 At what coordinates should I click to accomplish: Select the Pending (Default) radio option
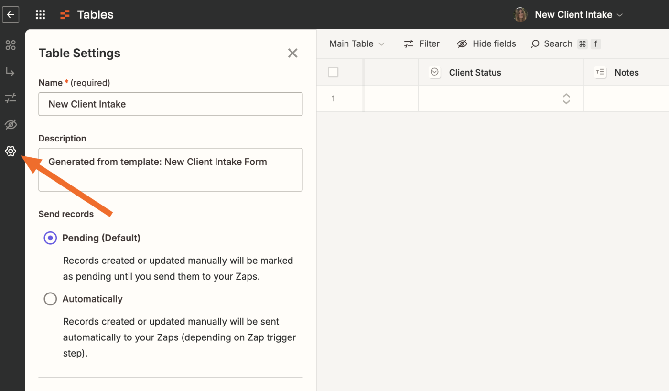[50, 238]
